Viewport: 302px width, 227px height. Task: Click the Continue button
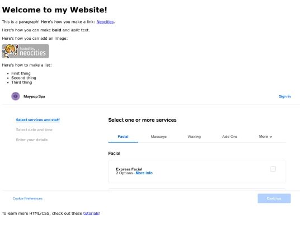point(274,198)
